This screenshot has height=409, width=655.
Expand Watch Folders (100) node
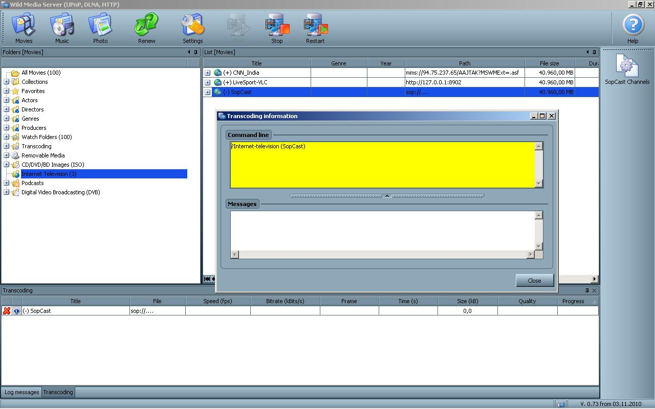point(6,137)
